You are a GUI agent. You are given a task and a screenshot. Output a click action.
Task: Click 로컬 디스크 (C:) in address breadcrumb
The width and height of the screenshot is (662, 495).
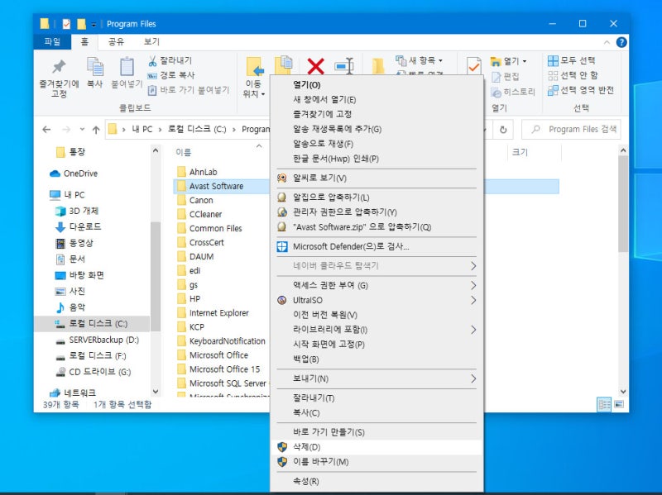197,130
